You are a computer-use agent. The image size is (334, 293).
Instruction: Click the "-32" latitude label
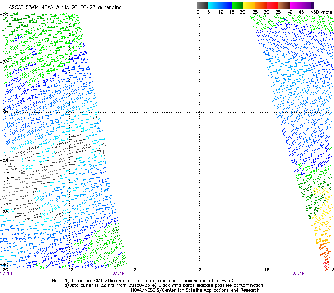pyautogui.click(x=4, y=62)
